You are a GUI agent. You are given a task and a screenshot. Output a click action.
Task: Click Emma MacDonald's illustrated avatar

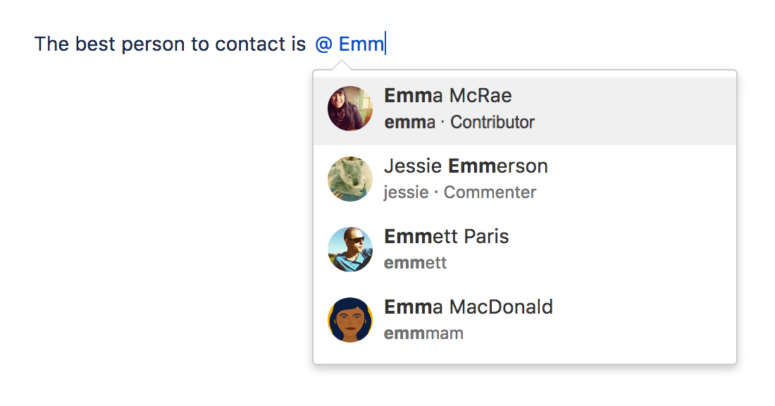point(350,320)
